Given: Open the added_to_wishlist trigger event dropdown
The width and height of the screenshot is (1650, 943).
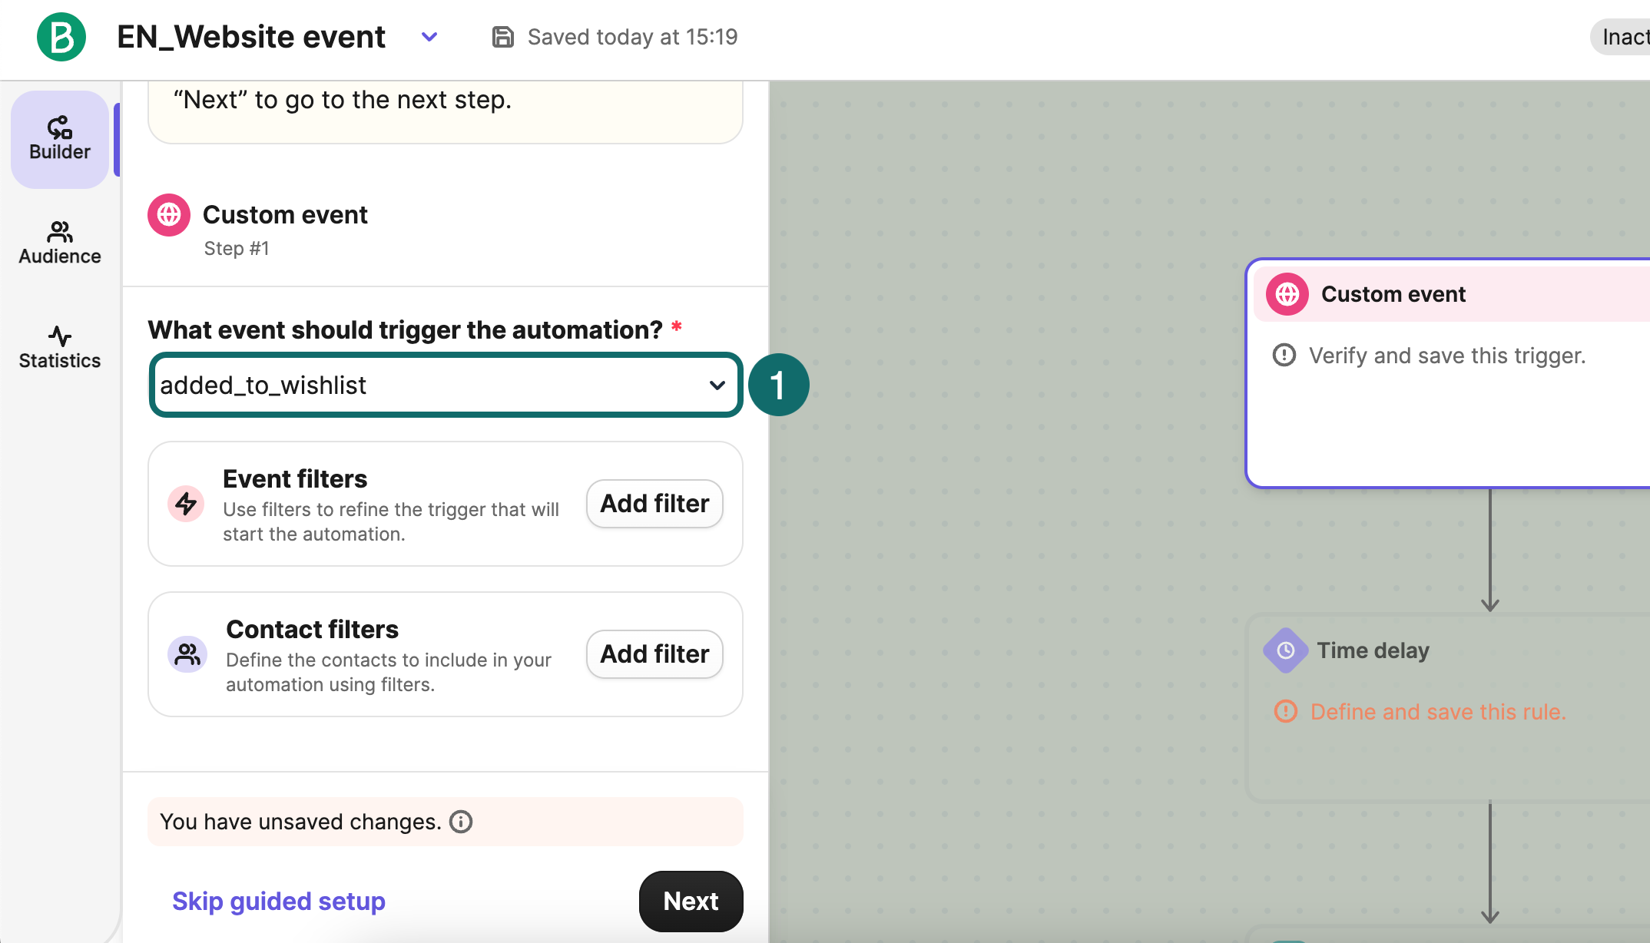Looking at the screenshot, I should (446, 385).
